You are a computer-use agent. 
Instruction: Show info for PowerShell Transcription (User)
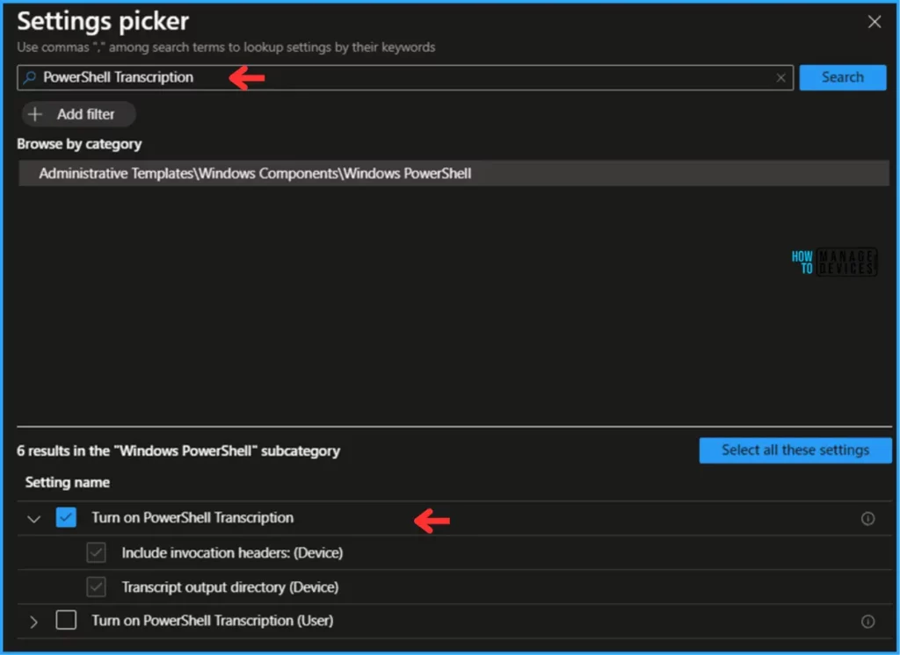867,621
